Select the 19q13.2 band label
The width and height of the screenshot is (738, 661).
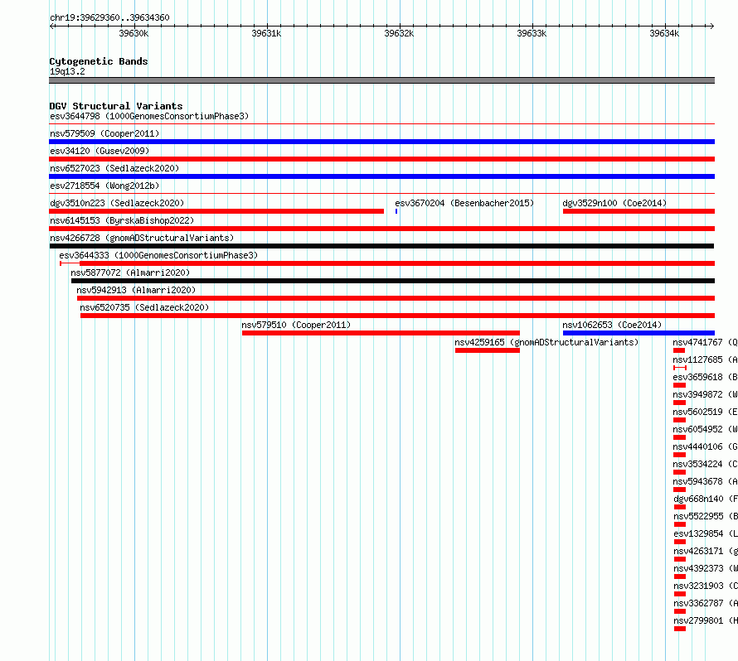[67, 71]
